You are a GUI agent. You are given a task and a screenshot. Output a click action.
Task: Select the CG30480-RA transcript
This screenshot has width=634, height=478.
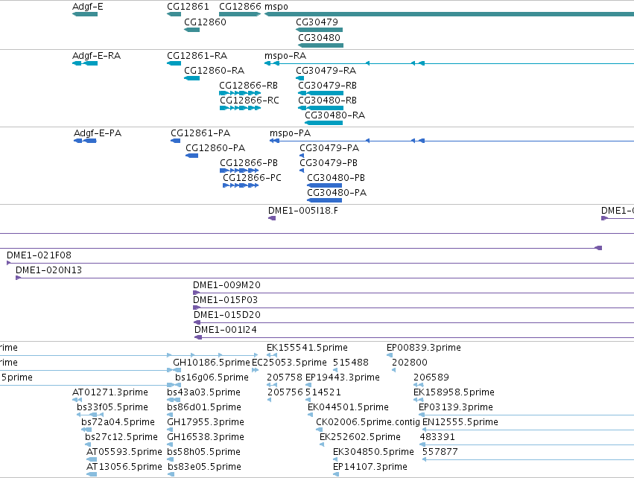coord(324,123)
